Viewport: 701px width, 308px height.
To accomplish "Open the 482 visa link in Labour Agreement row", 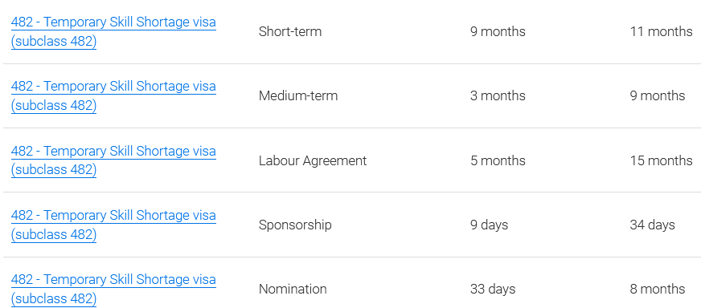I will (x=113, y=160).
